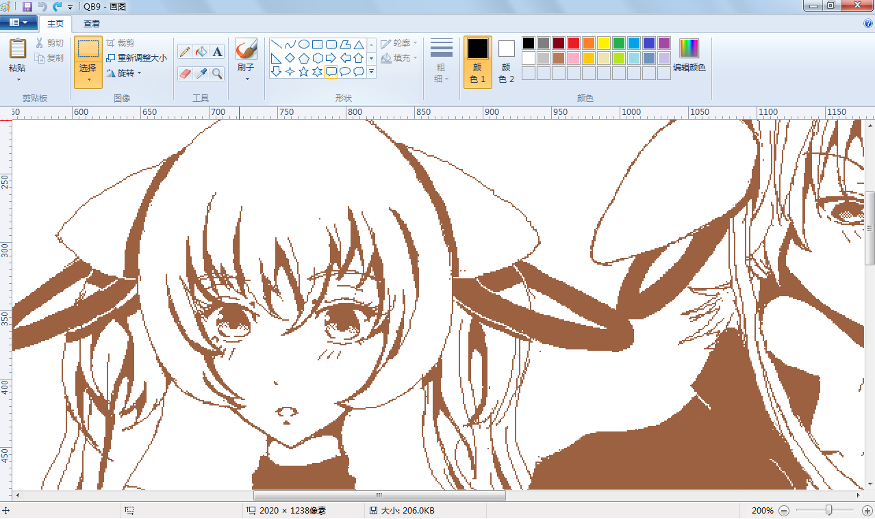Choose the Oval shape
The width and height of the screenshot is (875, 519).
pyautogui.click(x=304, y=44)
